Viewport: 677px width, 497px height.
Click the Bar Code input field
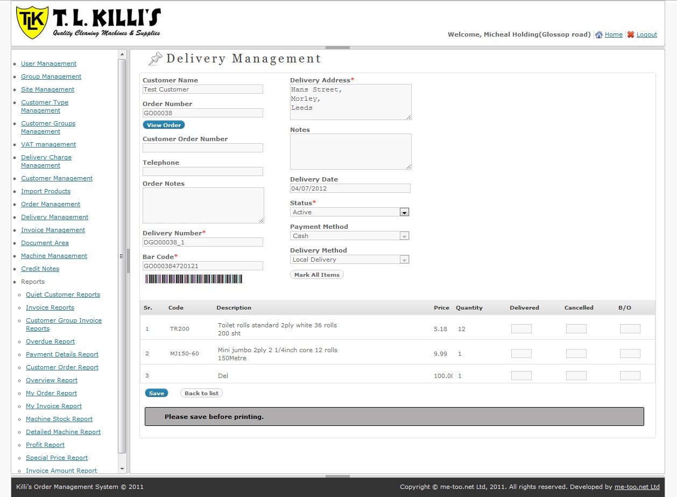coord(203,266)
